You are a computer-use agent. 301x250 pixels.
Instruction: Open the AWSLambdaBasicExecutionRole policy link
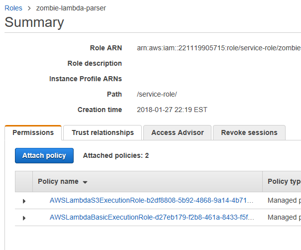(151, 217)
